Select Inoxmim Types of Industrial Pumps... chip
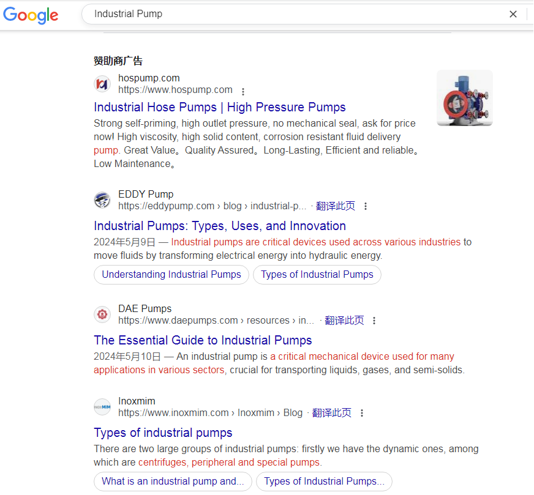 point(324,482)
